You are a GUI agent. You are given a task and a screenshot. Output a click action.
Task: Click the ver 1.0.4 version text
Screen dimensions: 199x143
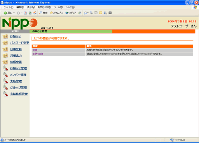click(x=47, y=28)
